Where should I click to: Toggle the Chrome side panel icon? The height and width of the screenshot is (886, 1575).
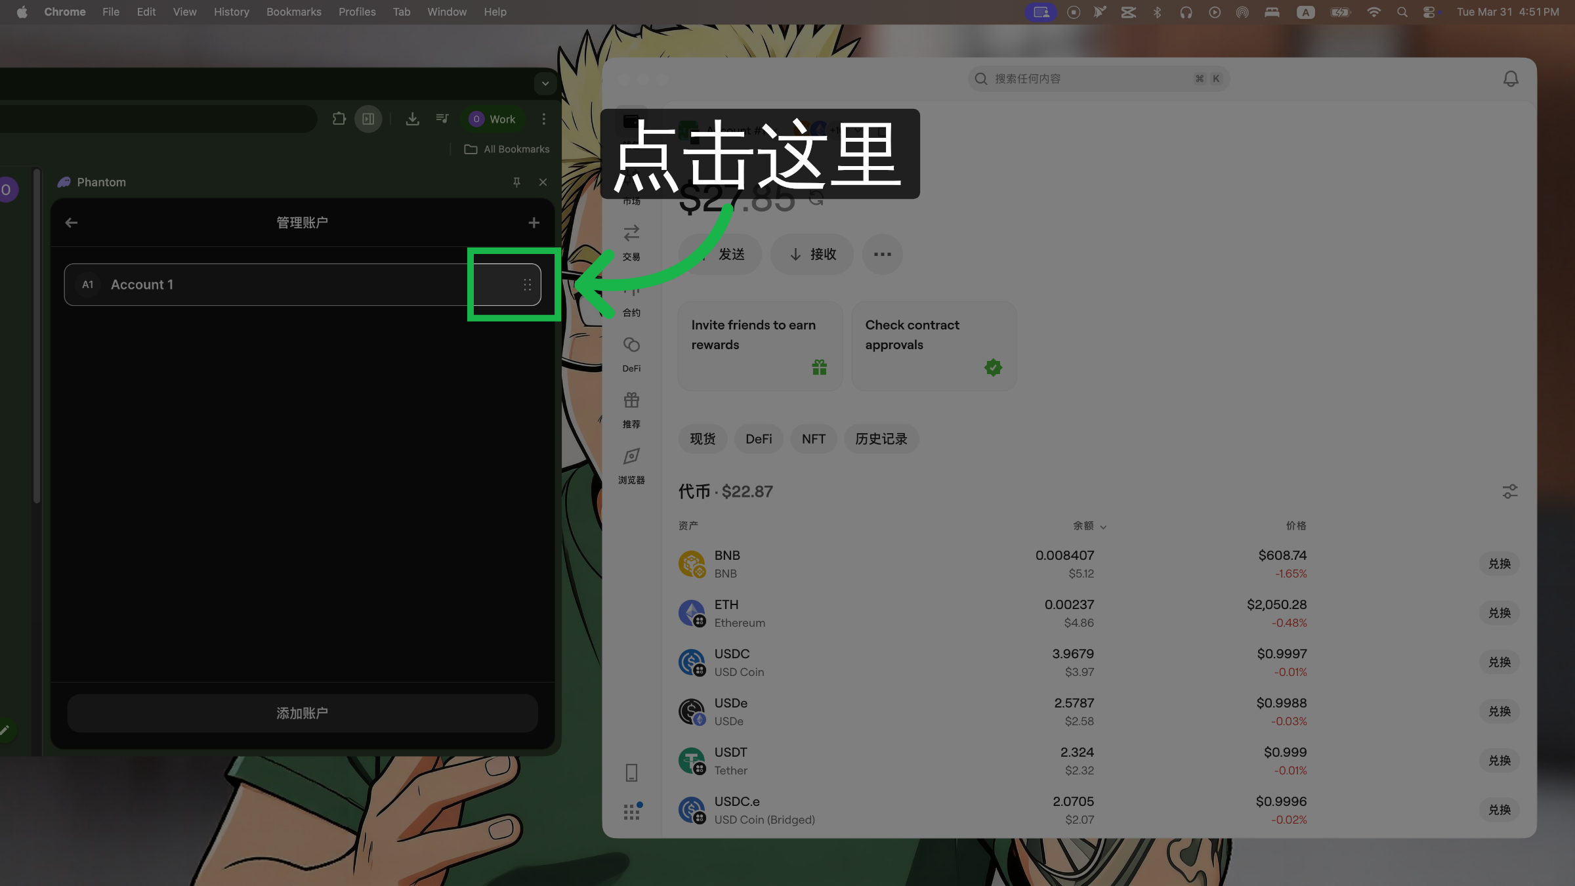tap(368, 119)
